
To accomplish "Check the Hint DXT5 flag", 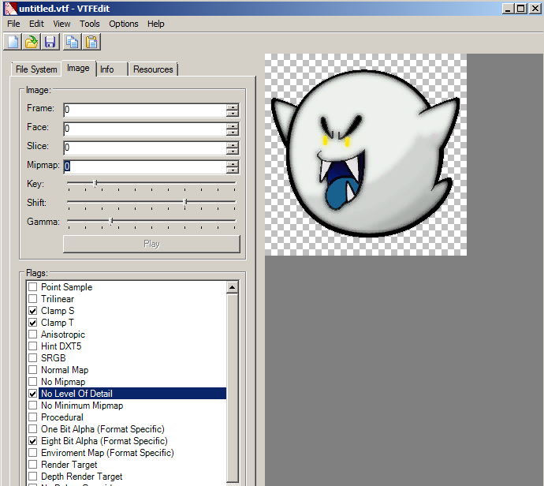I will (x=32, y=346).
